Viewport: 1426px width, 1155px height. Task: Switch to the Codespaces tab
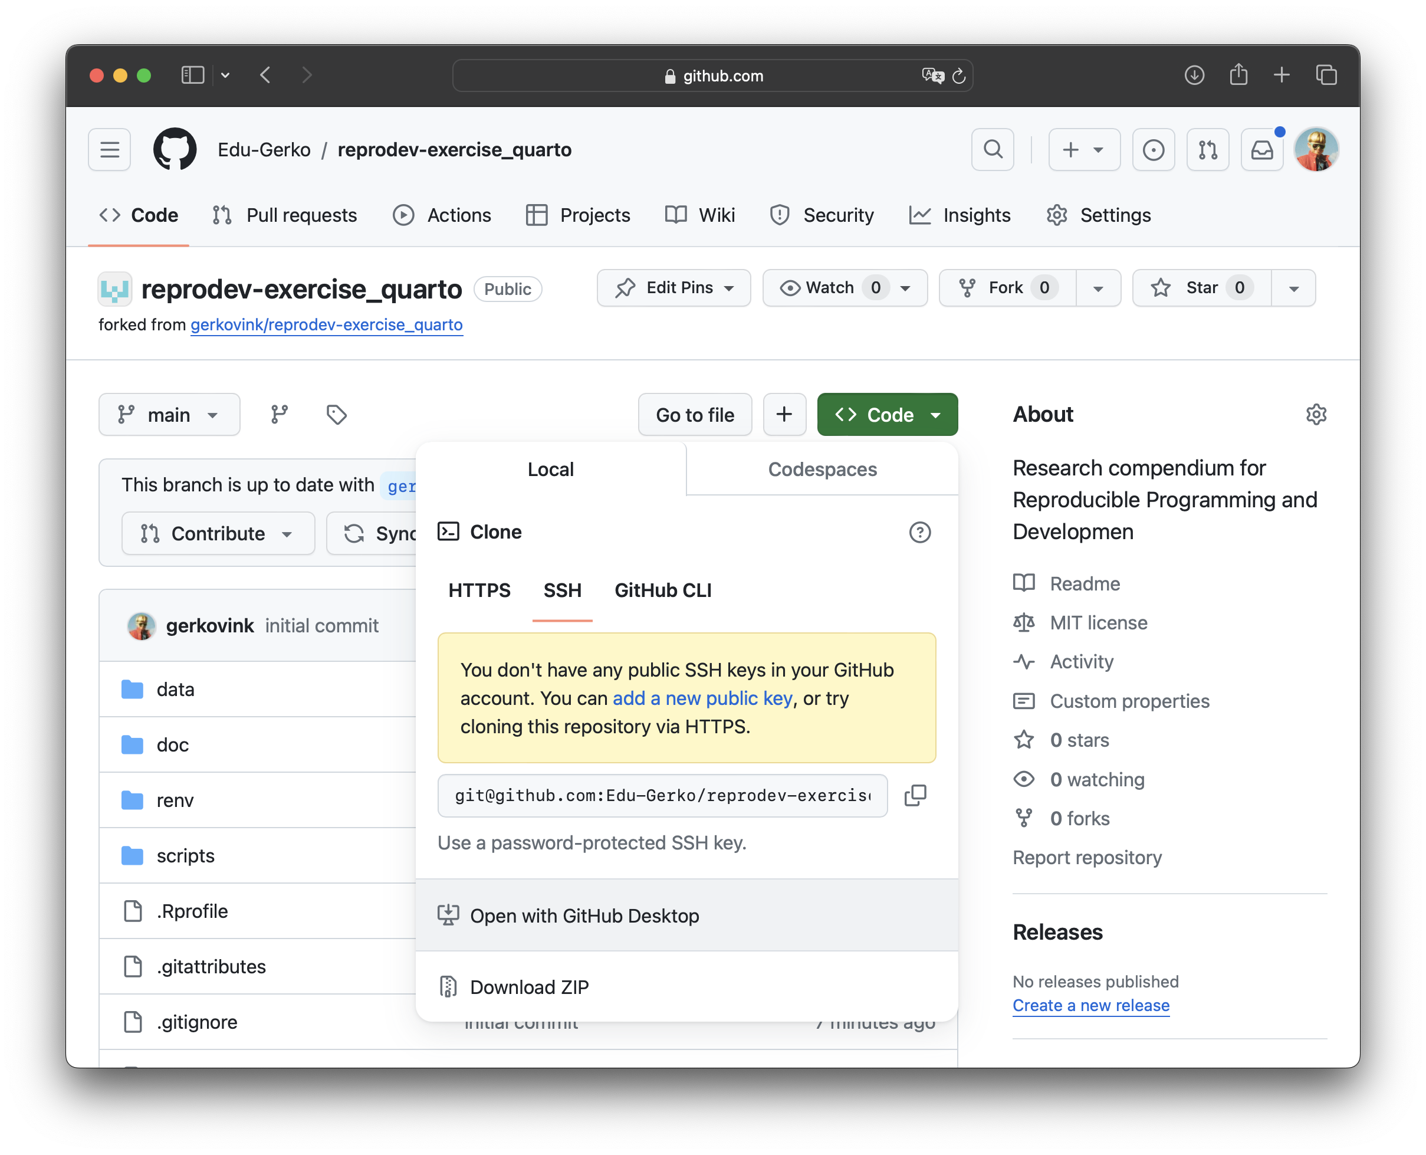point(822,469)
